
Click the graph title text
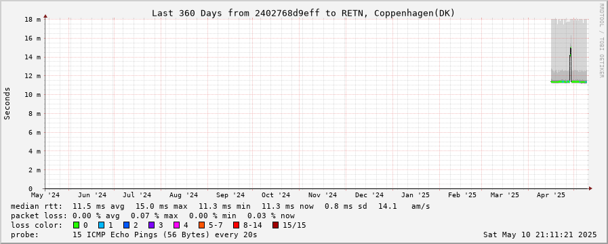tap(303, 13)
